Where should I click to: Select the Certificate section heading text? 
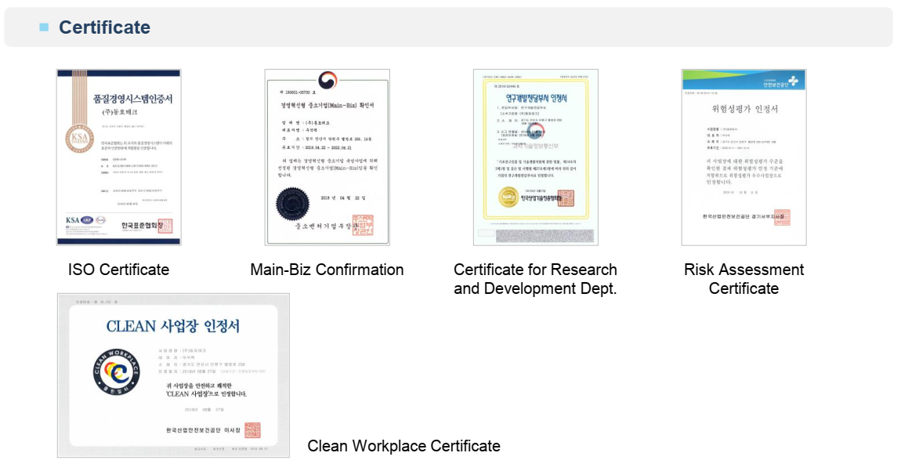click(x=104, y=27)
